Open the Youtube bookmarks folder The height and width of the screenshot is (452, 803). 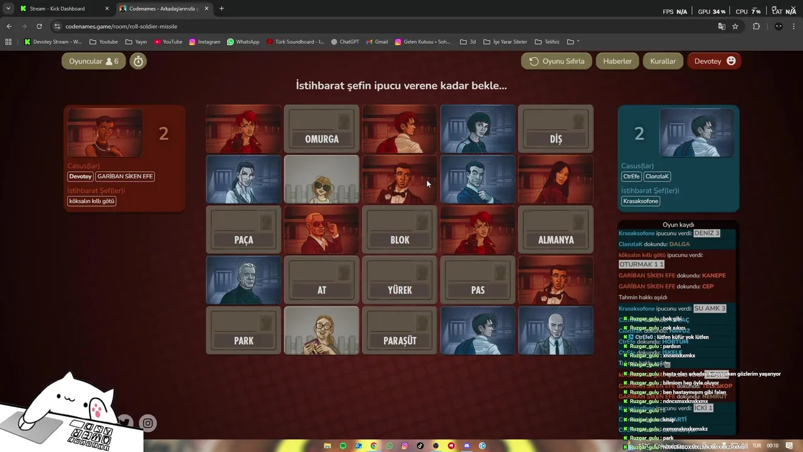[104, 42]
